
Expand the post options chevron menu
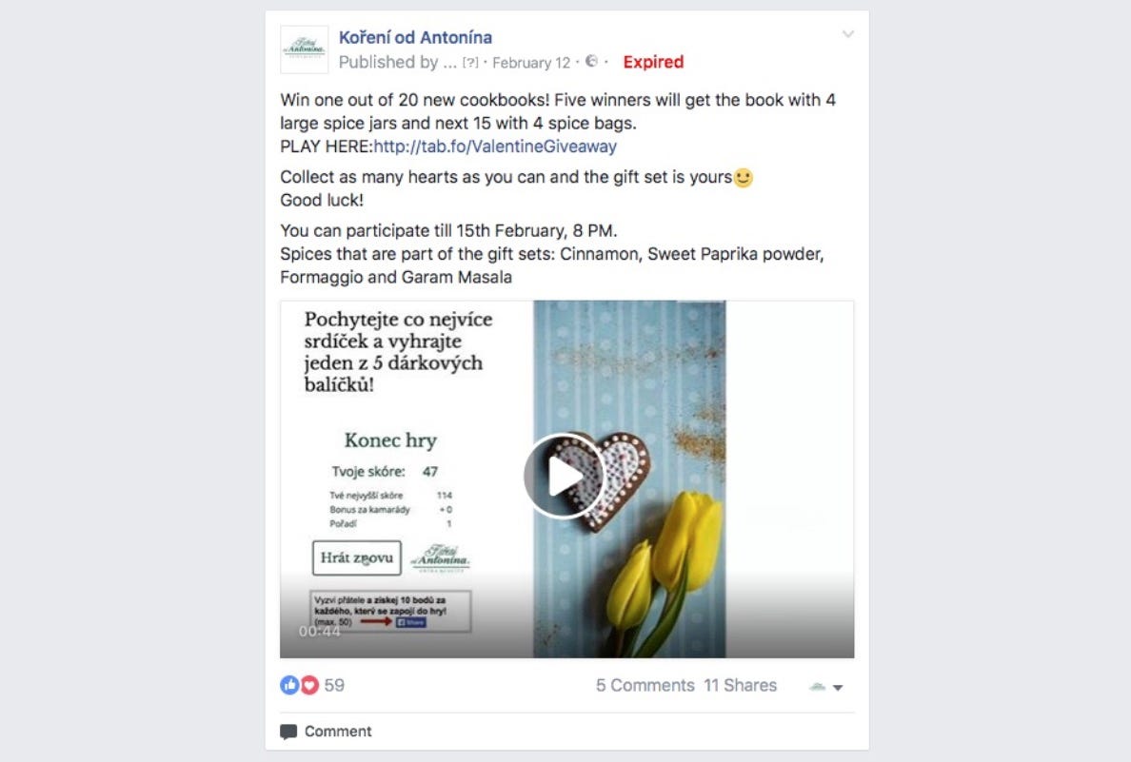pyautogui.click(x=848, y=34)
